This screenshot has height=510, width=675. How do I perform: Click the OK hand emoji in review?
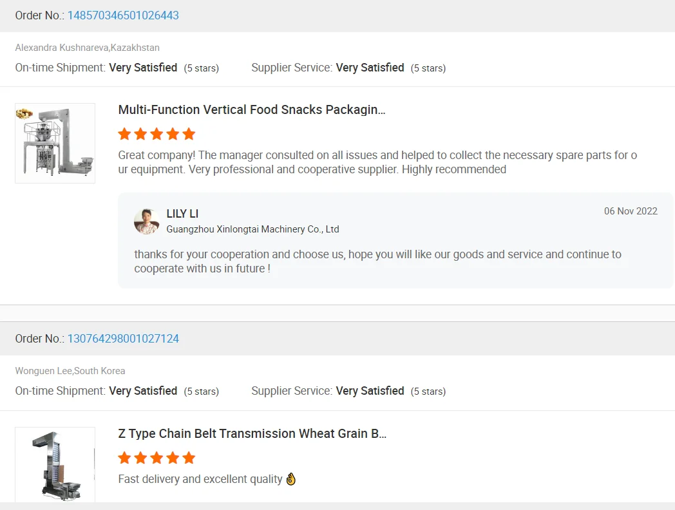(290, 479)
